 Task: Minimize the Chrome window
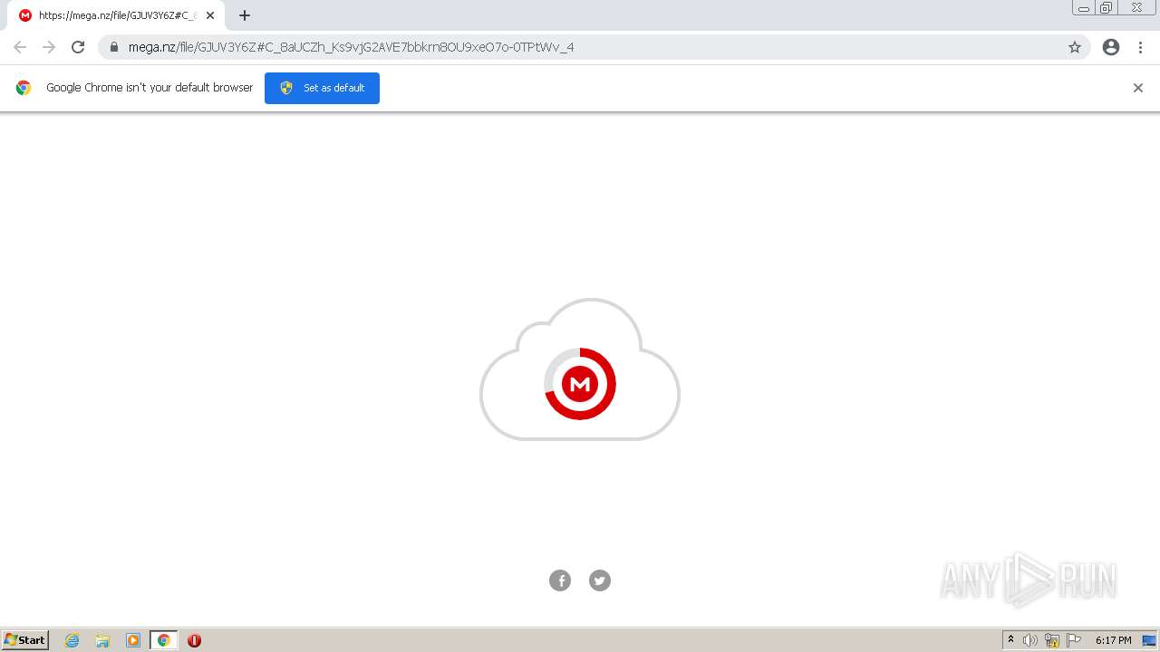pos(1084,8)
